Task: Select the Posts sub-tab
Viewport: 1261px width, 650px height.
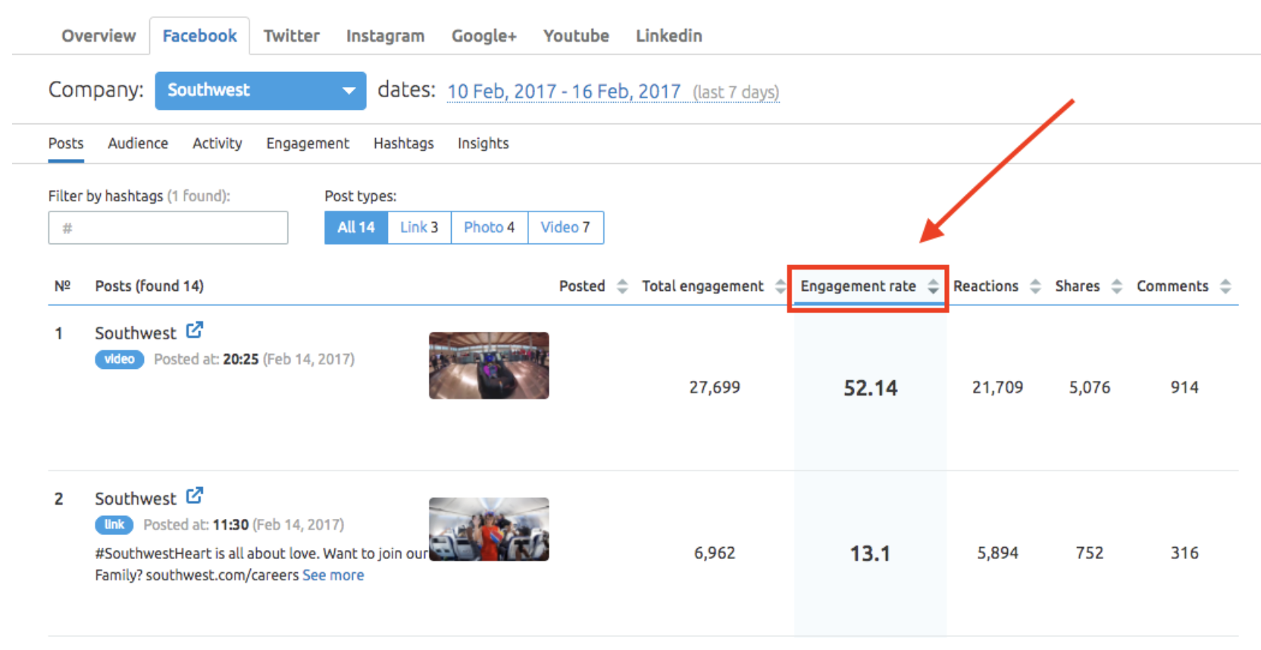Action: pos(66,143)
